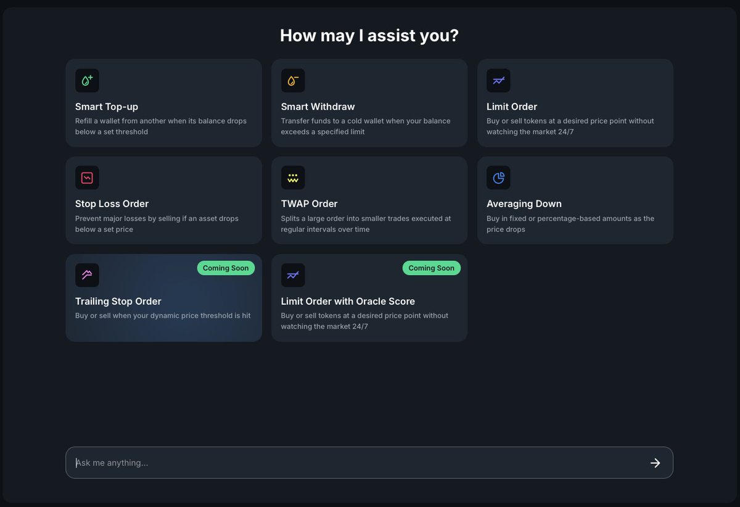Click the Smart Withdraw droplet minus icon
The image size is (740, 507).
pos(293,81)
